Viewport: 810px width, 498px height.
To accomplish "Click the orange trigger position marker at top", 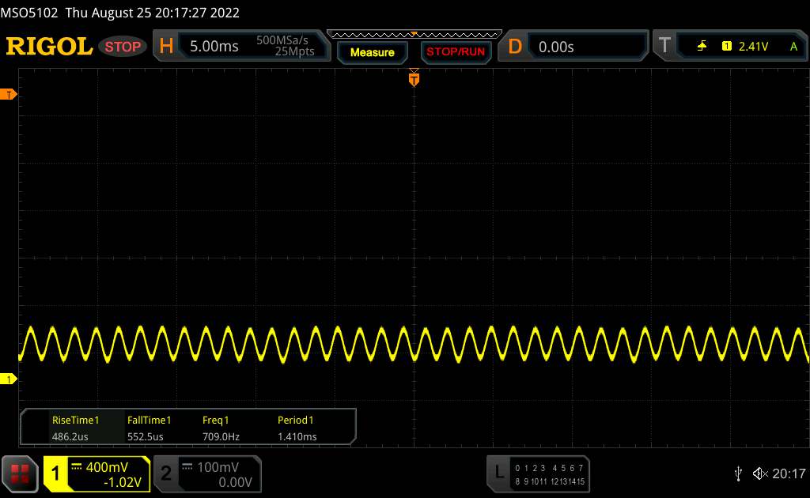I will (413, 78).
